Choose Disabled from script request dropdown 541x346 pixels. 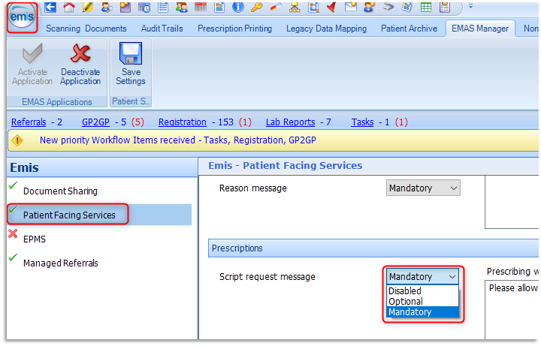[422, 291]
